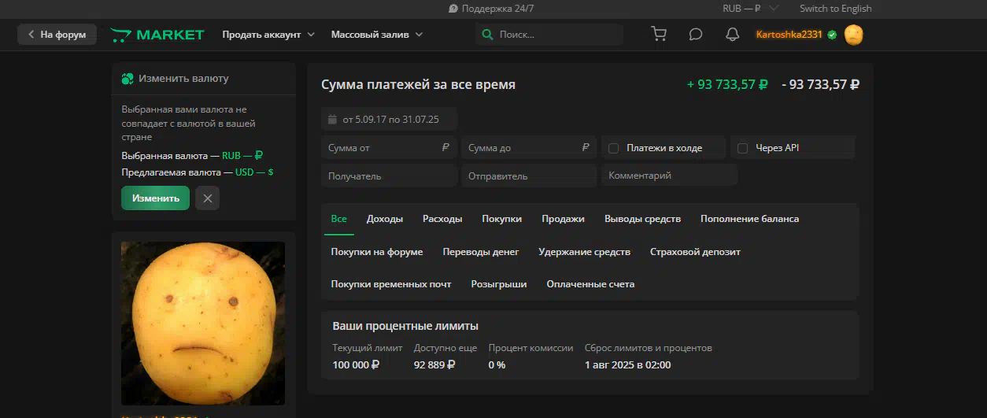The width and height of the screenshot is (987, 418).
Task: Switch to the 'Покупки' tab
Action: pyautogui.click(x=502, y=219)
